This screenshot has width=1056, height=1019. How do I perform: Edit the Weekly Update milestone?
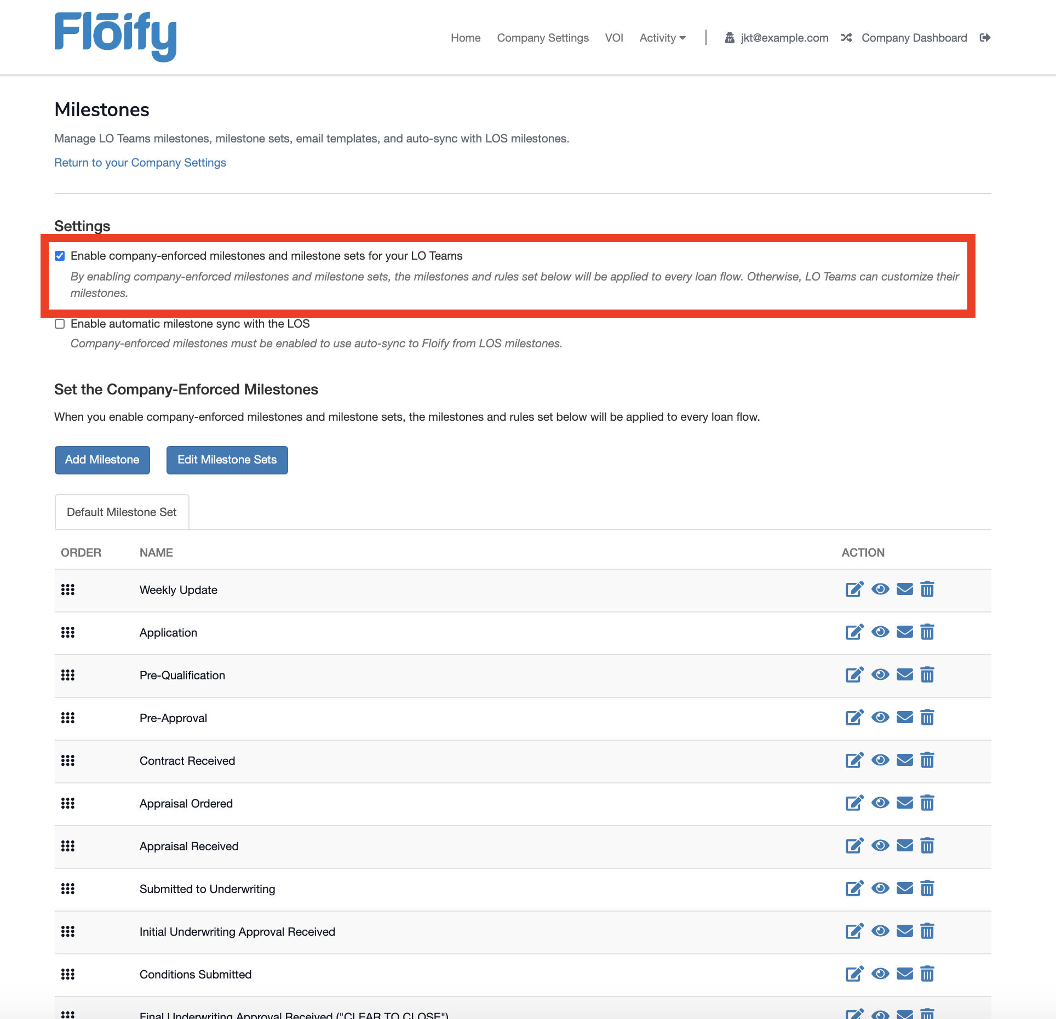[x=854, y=589]
